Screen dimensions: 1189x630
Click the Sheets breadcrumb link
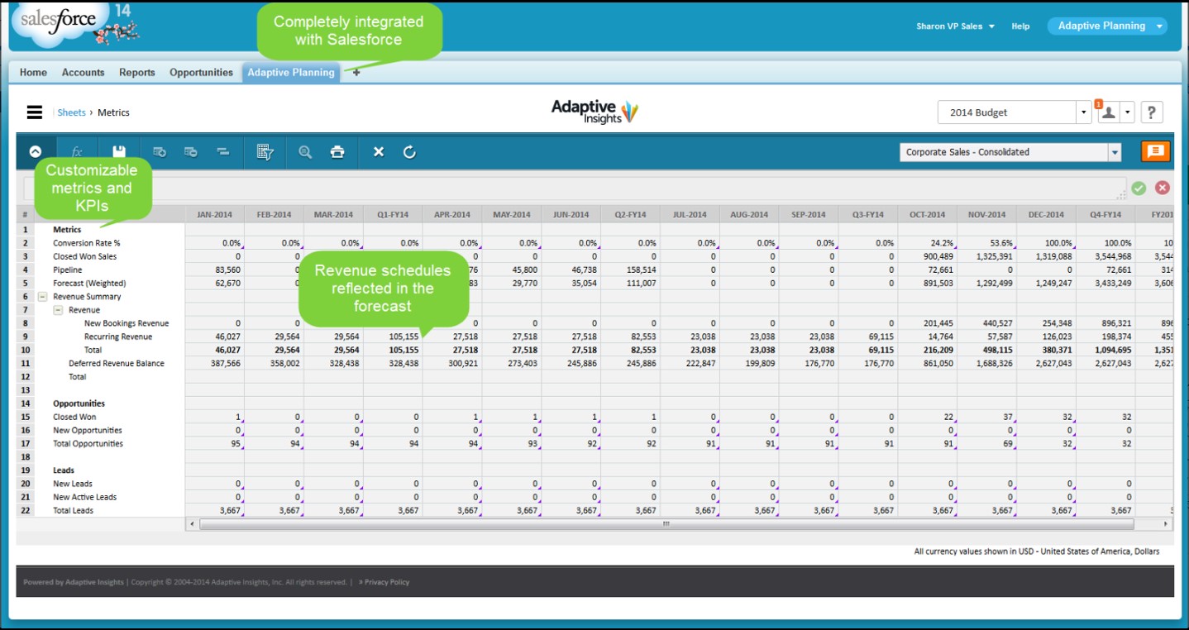tap(72, 112)
